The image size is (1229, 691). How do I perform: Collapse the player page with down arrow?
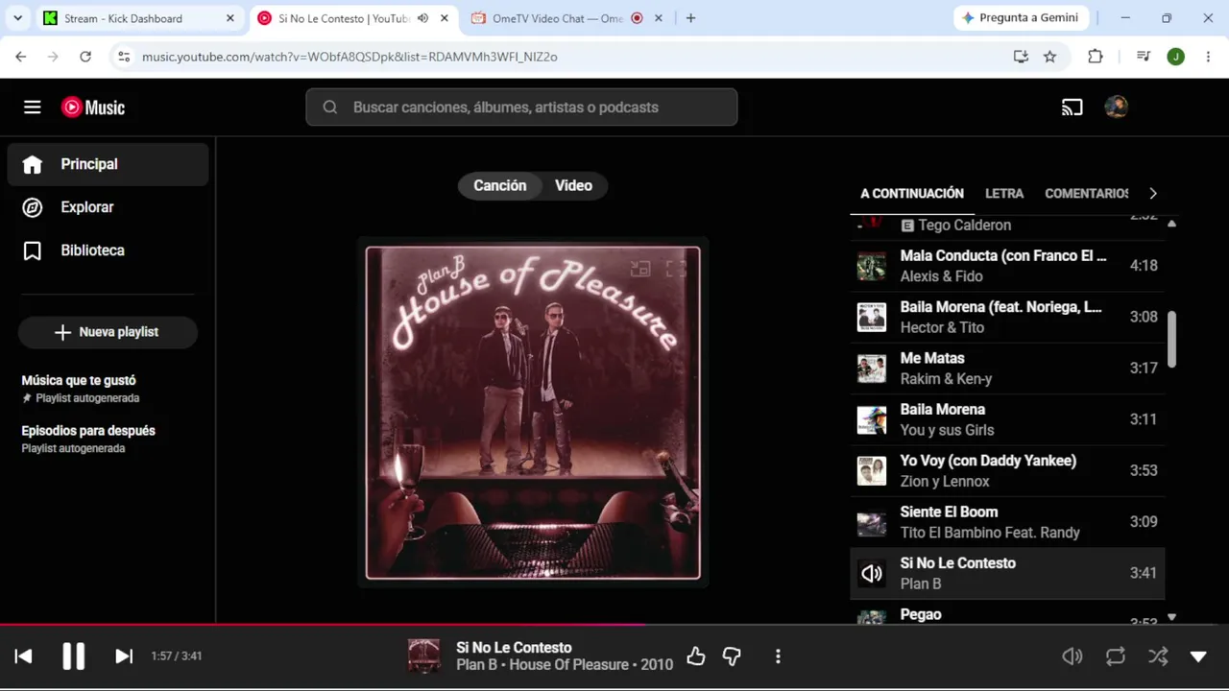click(1198, 656)
